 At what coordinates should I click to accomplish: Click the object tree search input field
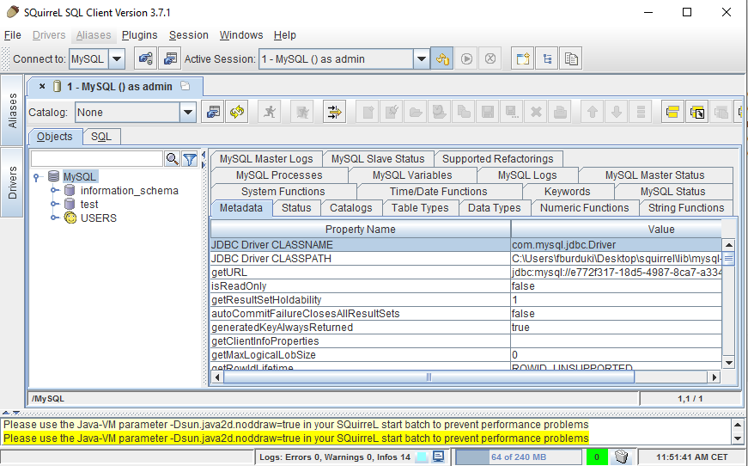point(97,159)
